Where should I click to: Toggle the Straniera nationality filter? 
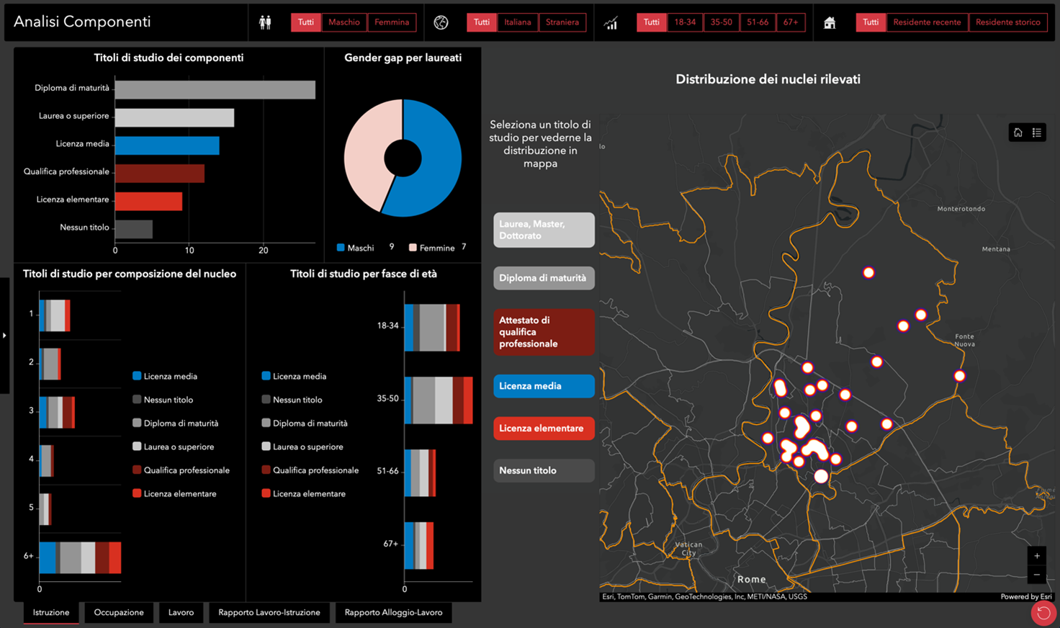pos(562,22)
